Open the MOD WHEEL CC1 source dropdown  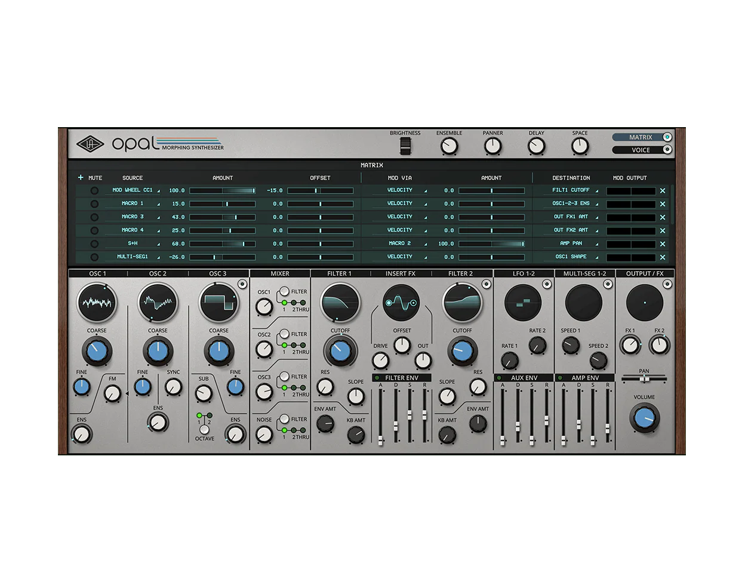pyautogui.click(x=133, y=190)
